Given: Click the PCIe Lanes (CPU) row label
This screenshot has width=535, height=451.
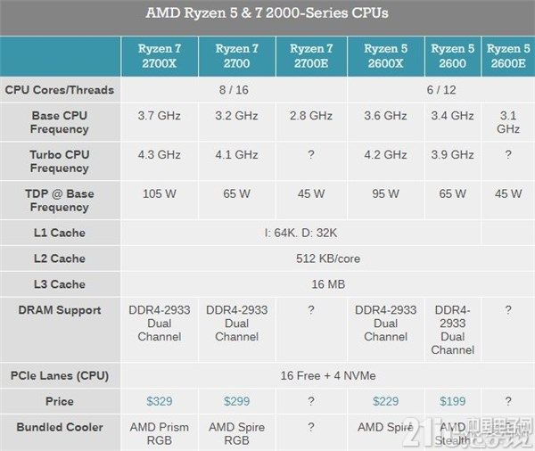Looking at the screenshot, I should [60, 375].
